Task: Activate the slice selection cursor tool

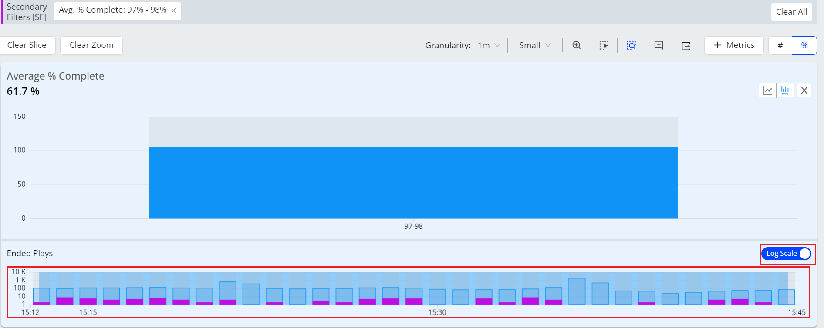Action: (604, 45)
